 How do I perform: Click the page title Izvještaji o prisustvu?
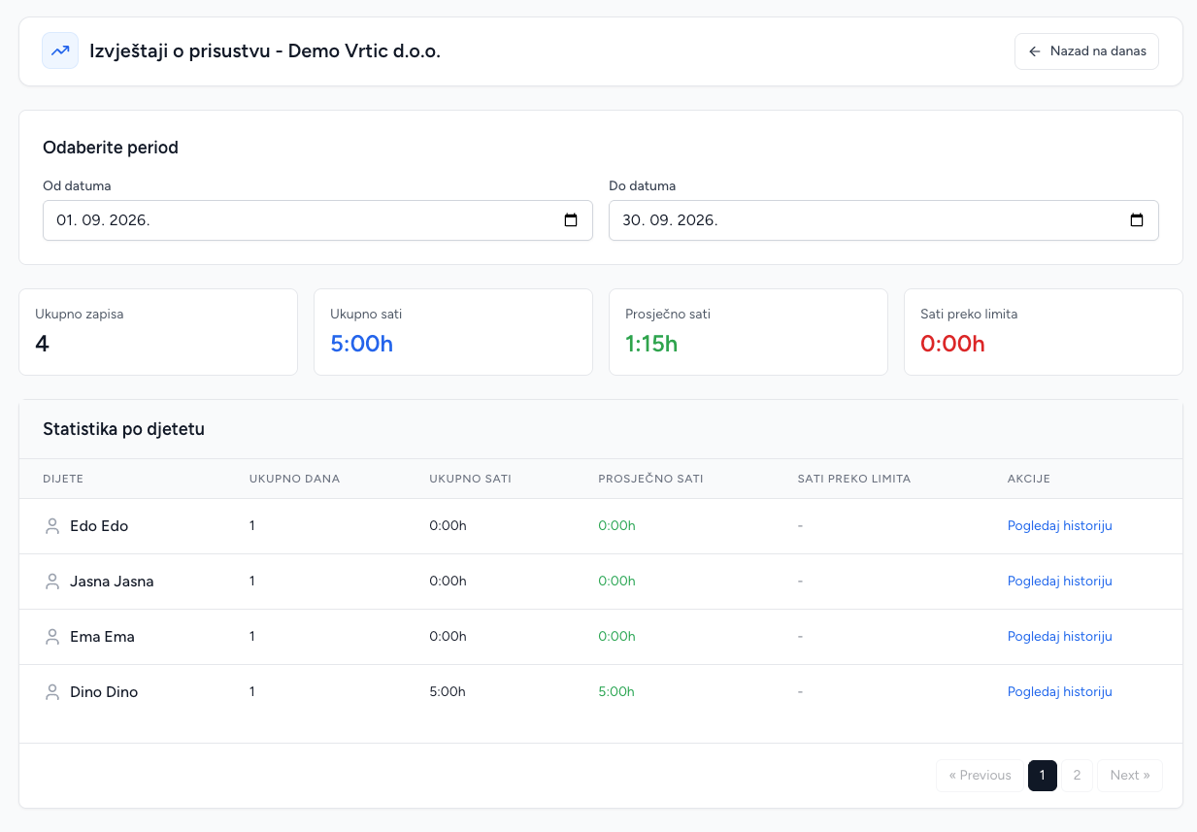click(265, 50)
